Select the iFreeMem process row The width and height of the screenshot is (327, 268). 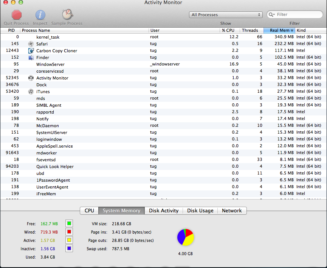click(x=163, y=194)
